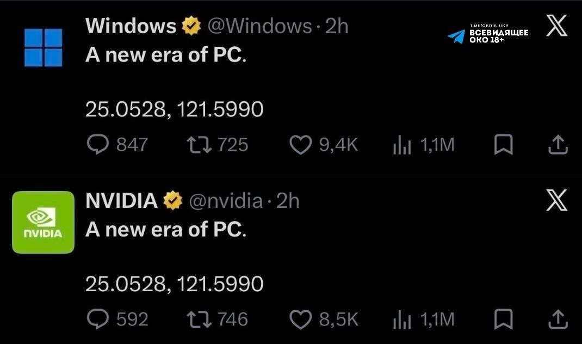Like the NVIDIA tweet

click(300, 320)
